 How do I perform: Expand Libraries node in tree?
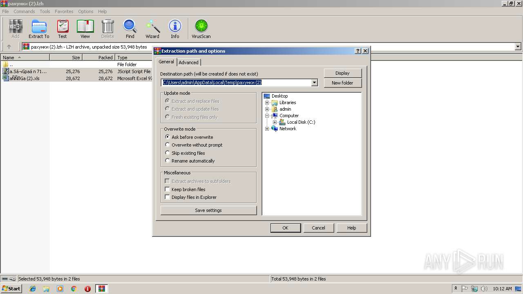pyautogui.click(x=267, y=102)
